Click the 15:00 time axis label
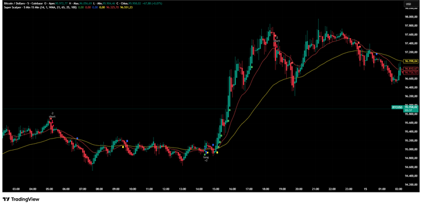The height and width of the screenshot is (205, 422). 216,189
